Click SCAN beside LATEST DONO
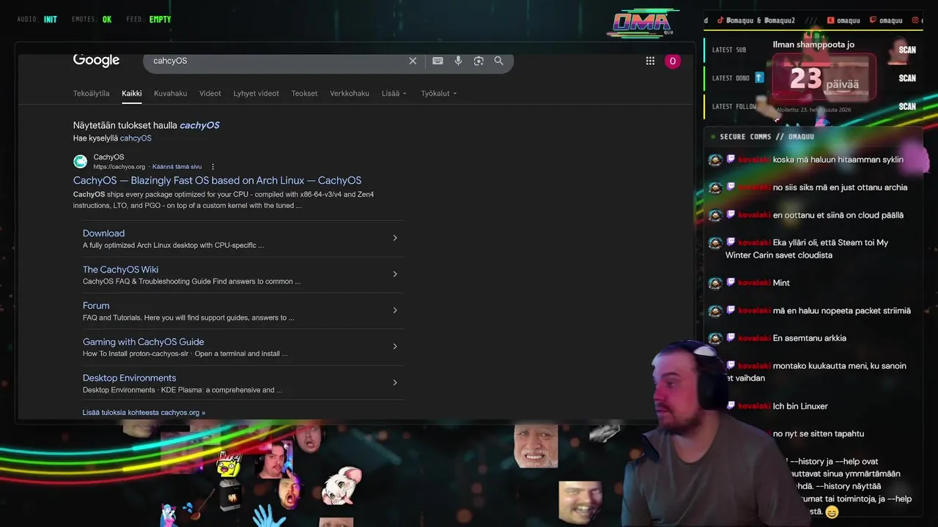The height and width of the screenshot is (527, 938). point(907,78)
